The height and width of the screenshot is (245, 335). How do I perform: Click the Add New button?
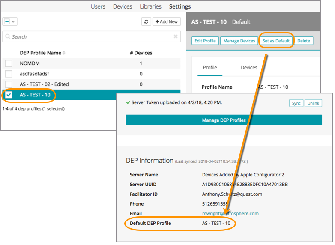tap(167, 21)
